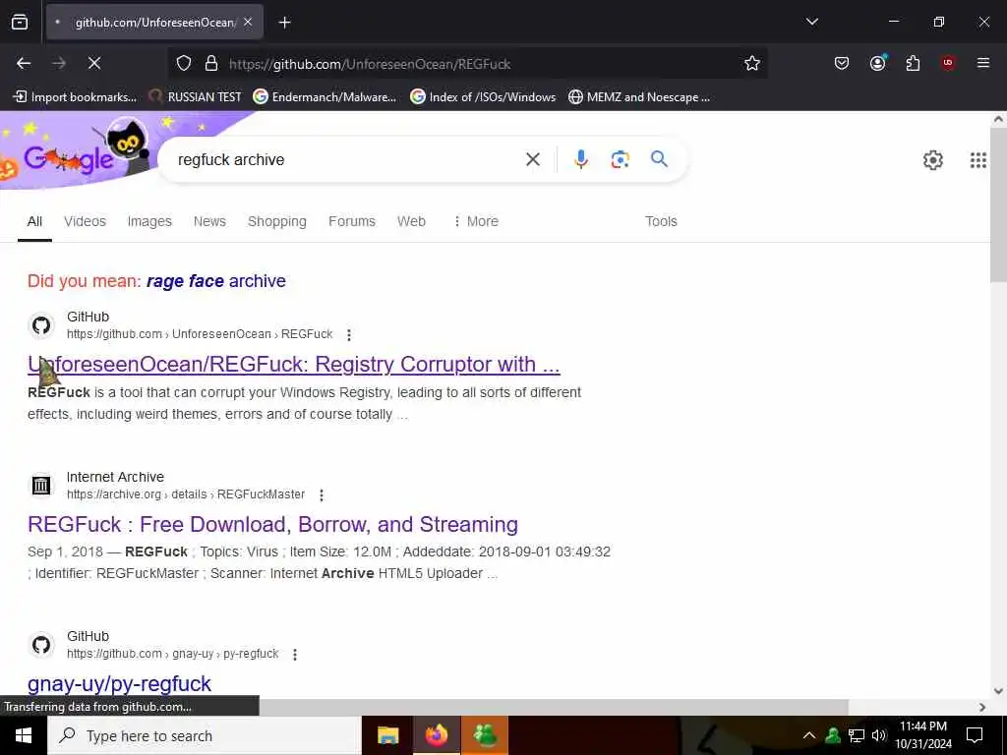Viewport: 1007px width, 755px height.
Task: Switch to the Web tab
Action: tap(411, 221)
